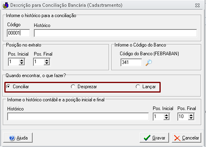Decrease histórico contábil Pos. Final down arrow
This screenshot has width=206, height=147.
point(191,118)
